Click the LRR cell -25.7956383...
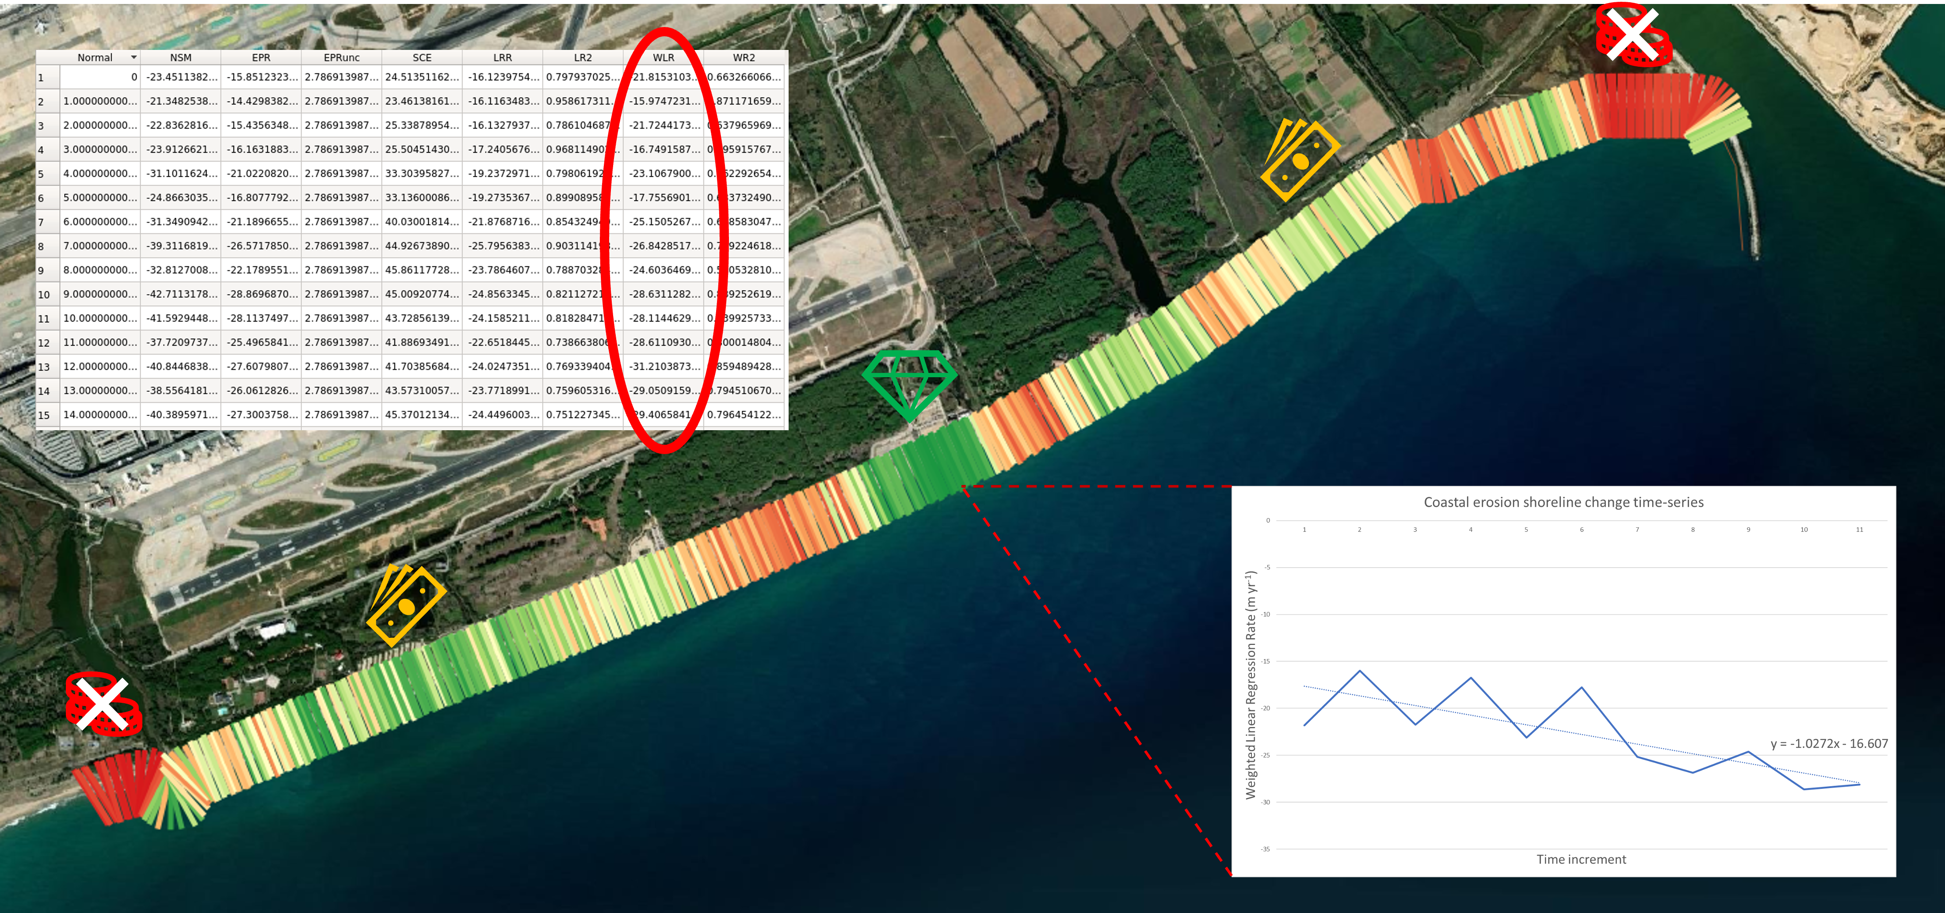The height and width of the screenshot is (913, 1945). [502, 246]
